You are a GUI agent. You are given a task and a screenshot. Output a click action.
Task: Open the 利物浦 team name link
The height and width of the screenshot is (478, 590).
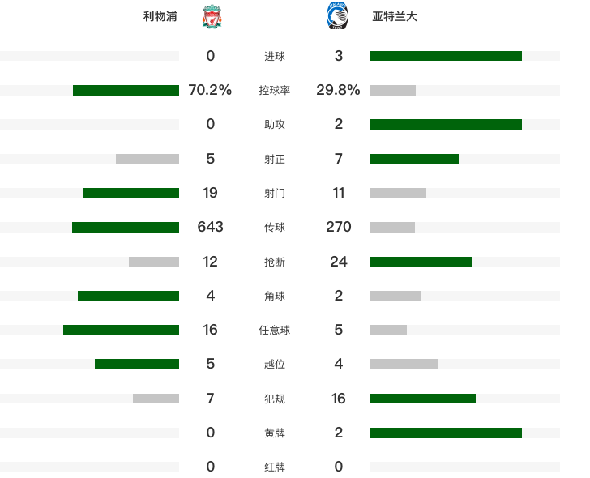160,16
